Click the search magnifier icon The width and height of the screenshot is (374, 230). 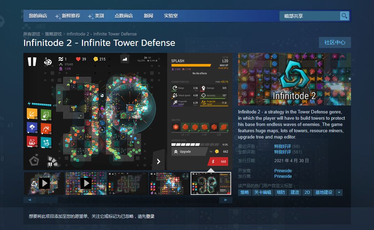344,16
